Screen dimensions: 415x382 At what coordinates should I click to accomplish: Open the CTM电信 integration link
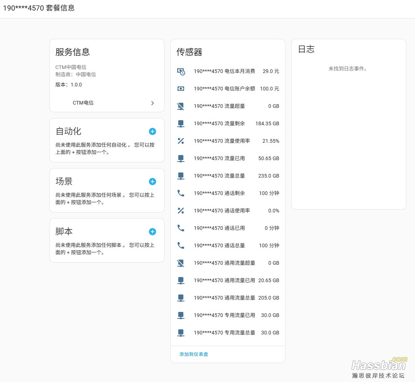click(x=83, y=103)
